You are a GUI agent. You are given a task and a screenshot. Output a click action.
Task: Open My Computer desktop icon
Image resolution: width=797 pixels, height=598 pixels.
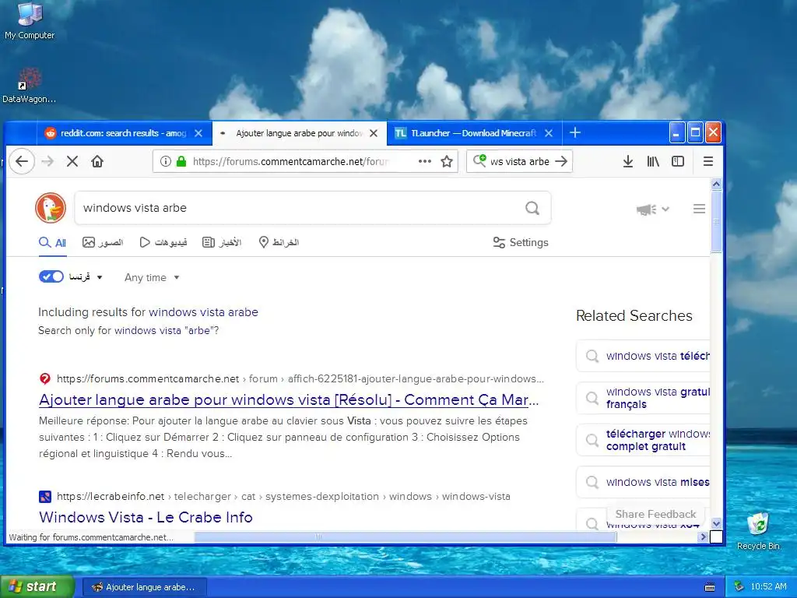pyautogui.click(x=30, y=21)
